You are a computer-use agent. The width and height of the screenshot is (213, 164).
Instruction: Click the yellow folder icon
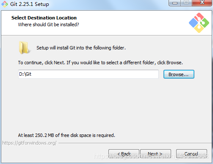[24, 48]
